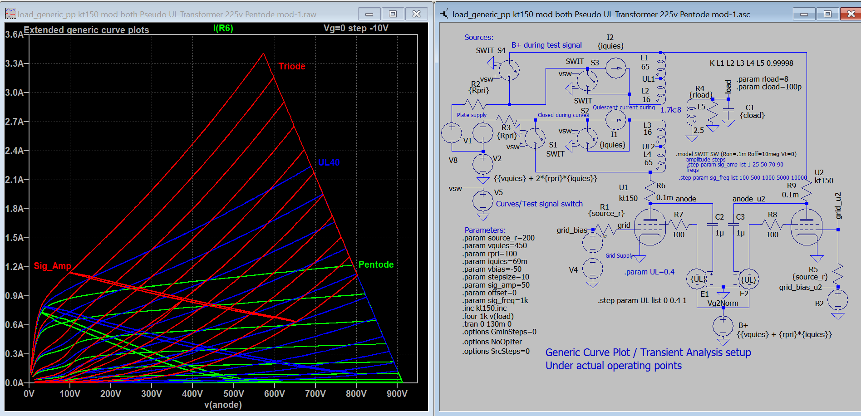Click the '.inc kt150.inc' directive

[x=485, y=308]
